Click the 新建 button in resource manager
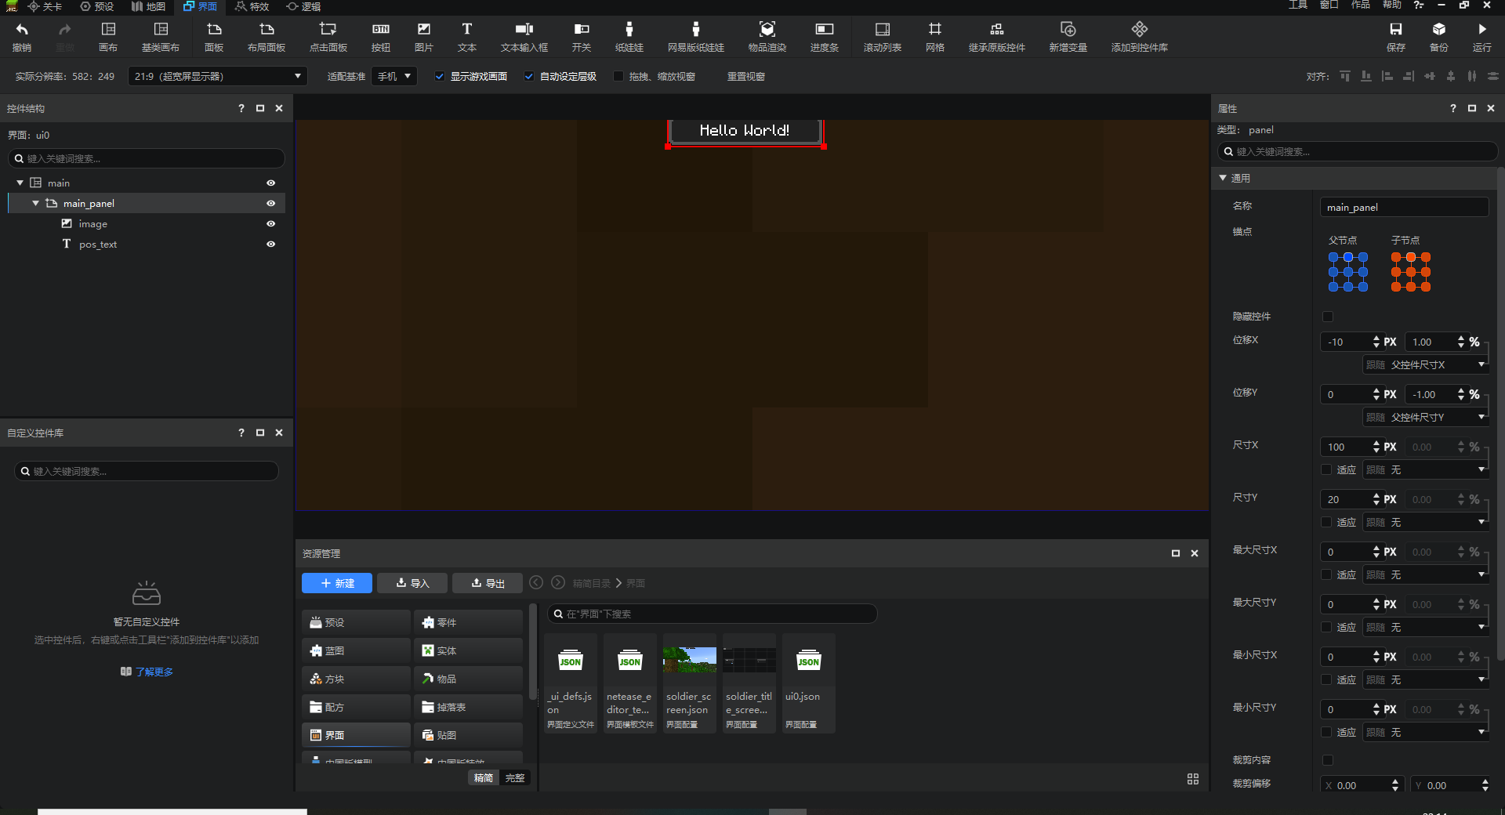 point(337,583)
